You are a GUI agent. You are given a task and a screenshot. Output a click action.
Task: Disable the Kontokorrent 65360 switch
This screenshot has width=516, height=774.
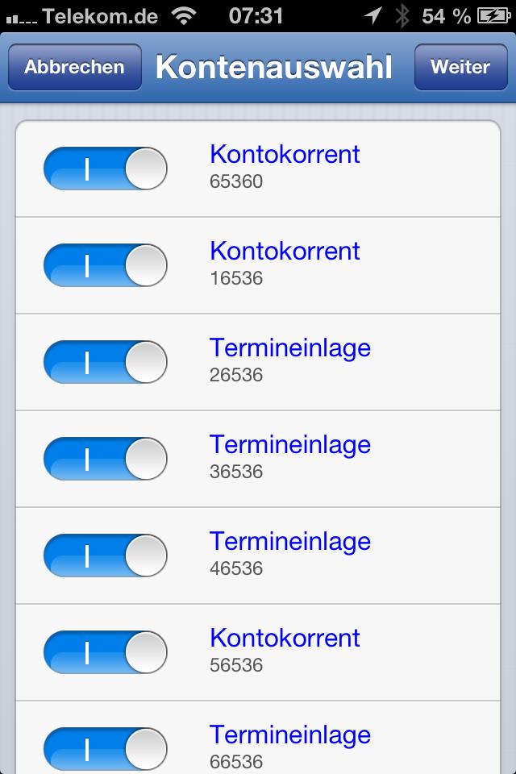105,169
